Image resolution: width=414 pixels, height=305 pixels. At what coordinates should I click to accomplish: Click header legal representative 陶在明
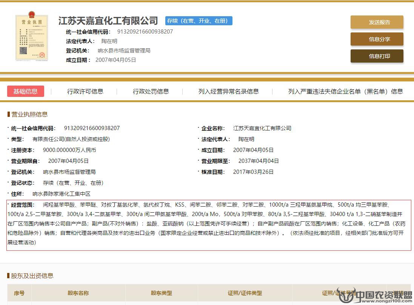click(x=109, y=41)
